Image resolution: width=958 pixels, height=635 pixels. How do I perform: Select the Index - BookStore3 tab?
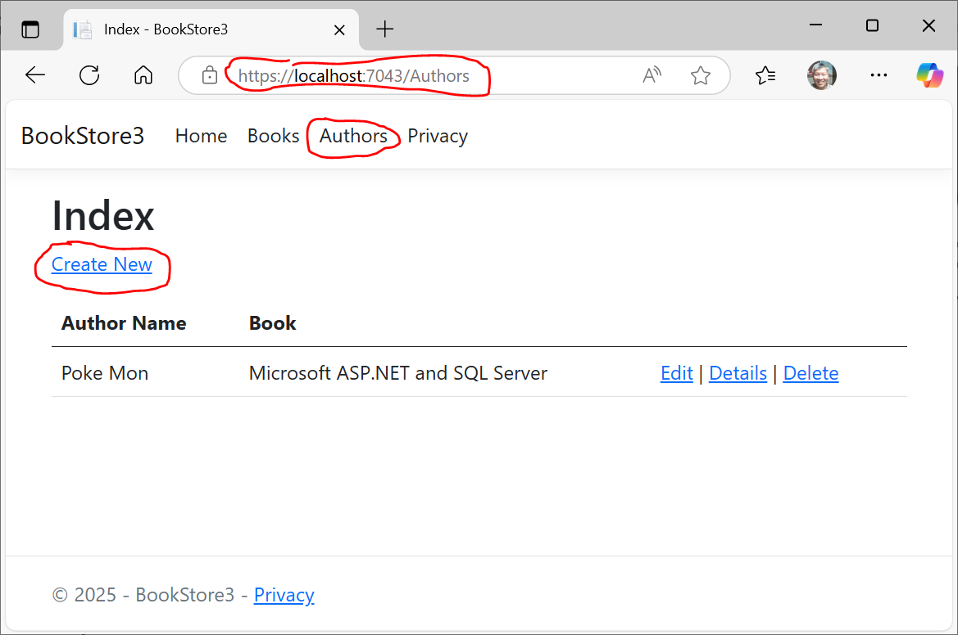211,29
